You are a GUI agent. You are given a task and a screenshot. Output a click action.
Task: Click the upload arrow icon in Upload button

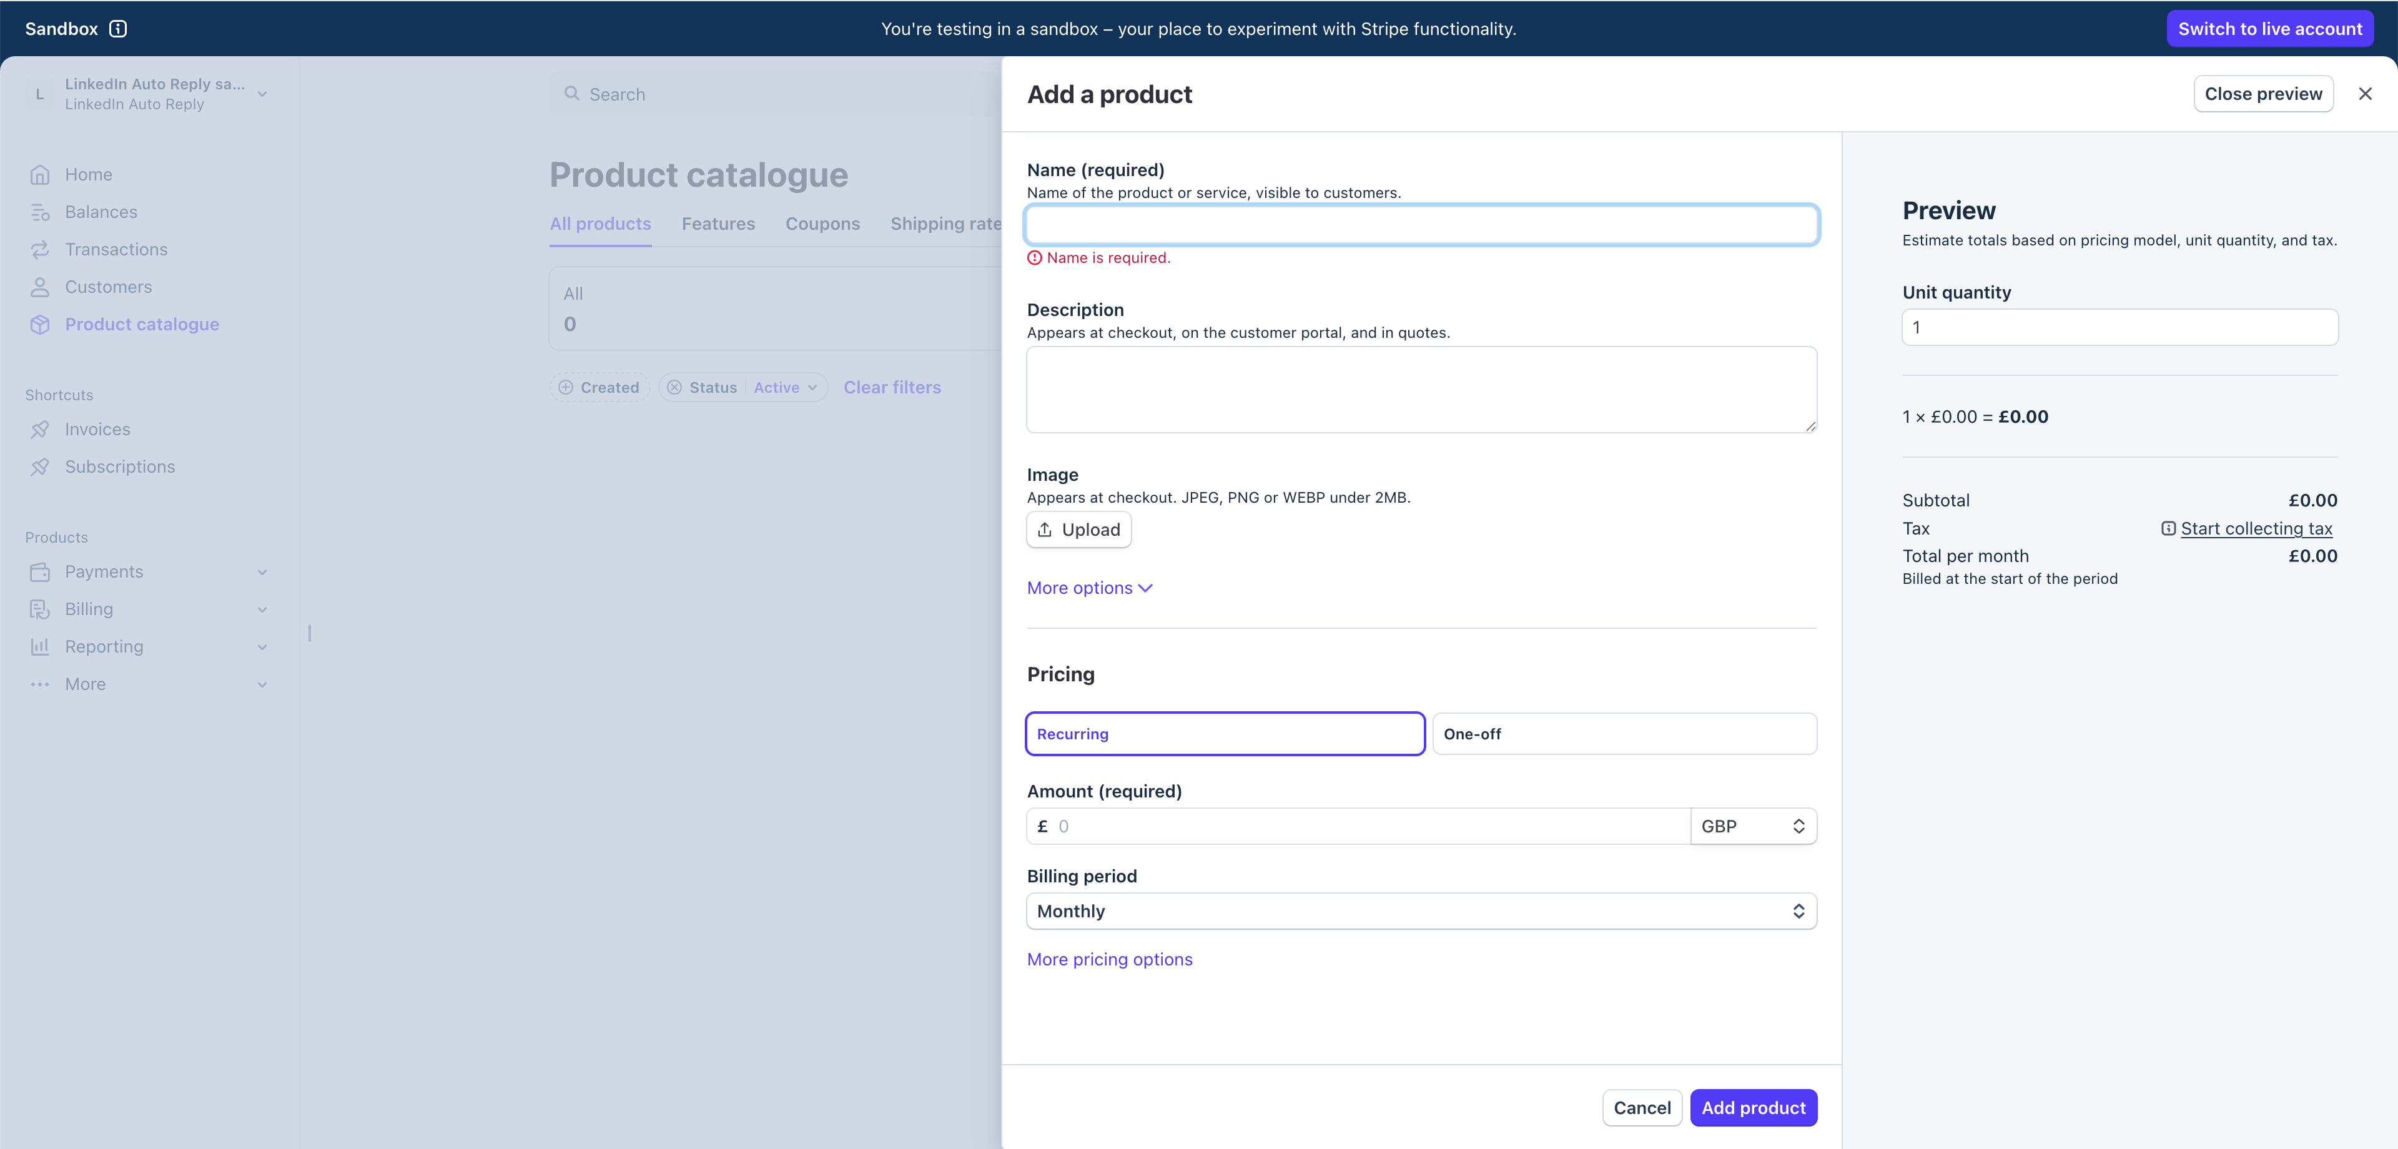pyautogui.click(x=1045, y=530)
